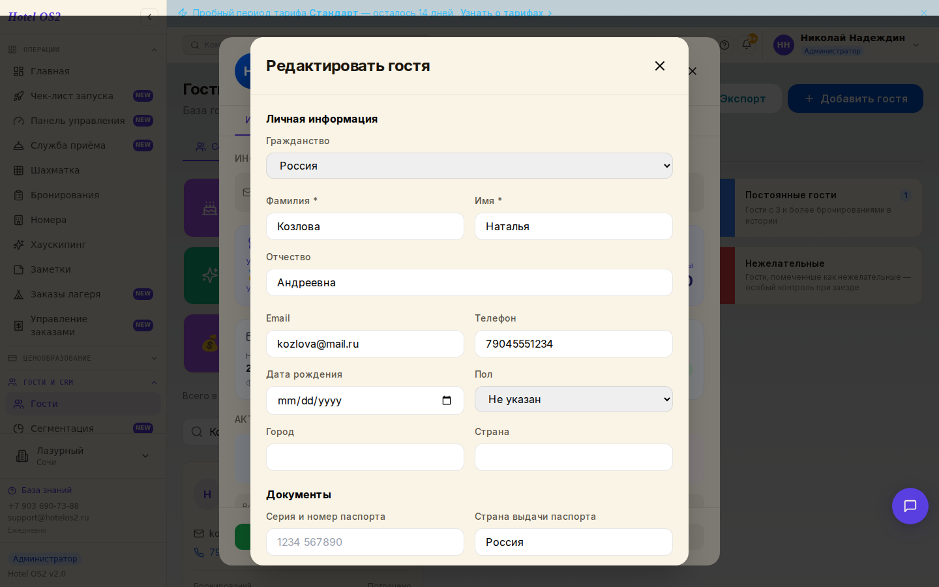Click the Фамилия field with Козлова
The height and width of the screenshot is (587, 939).
pos(365,226)
